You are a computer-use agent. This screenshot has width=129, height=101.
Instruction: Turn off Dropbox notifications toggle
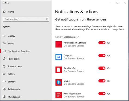click(x=102, y=55)
